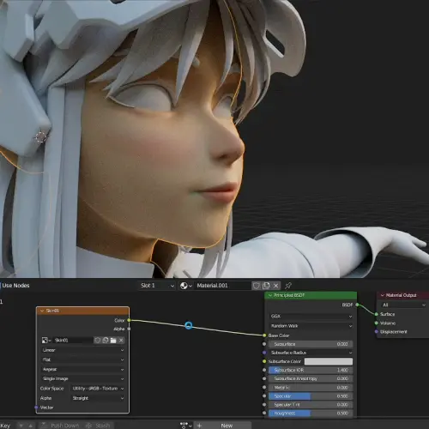Click the fake user shield in Skin01 node

(x=98, y=340)
